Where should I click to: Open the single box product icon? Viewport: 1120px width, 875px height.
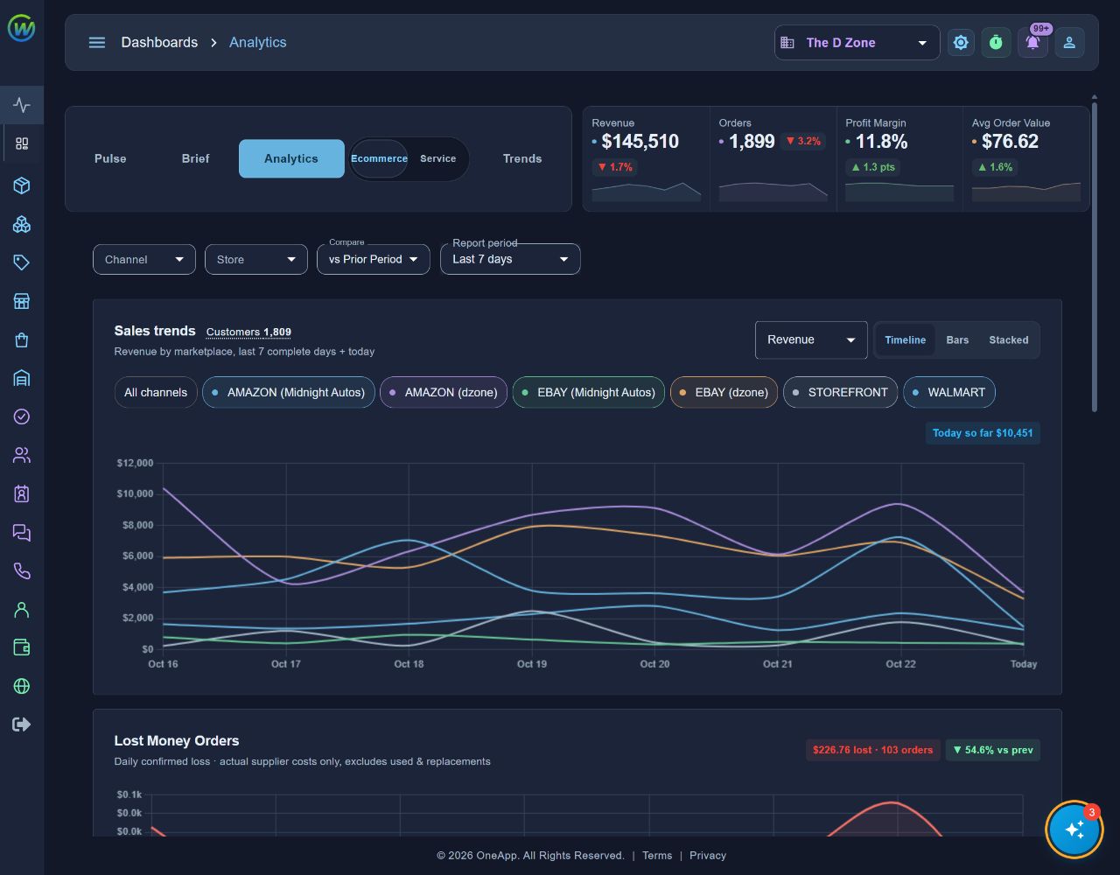coord(22,185)
